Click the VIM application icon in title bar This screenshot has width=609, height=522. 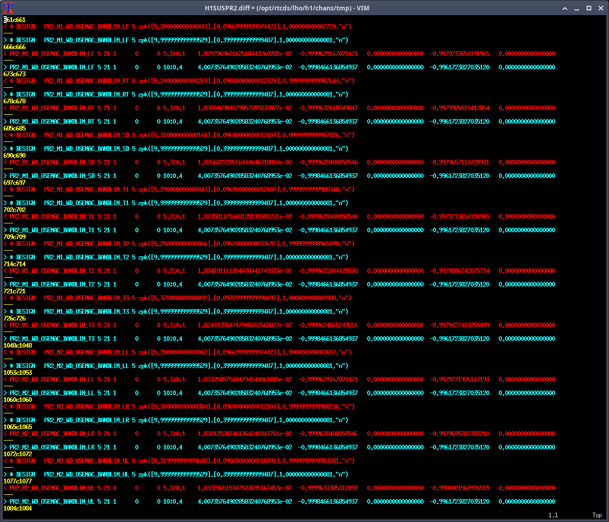coord(9,8)
